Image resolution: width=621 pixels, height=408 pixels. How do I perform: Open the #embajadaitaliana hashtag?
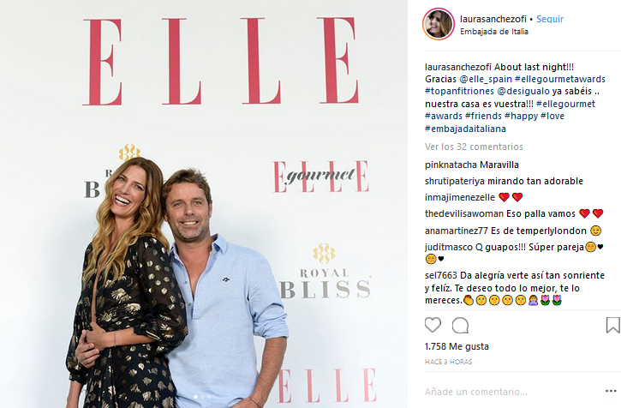pos(465,129)
